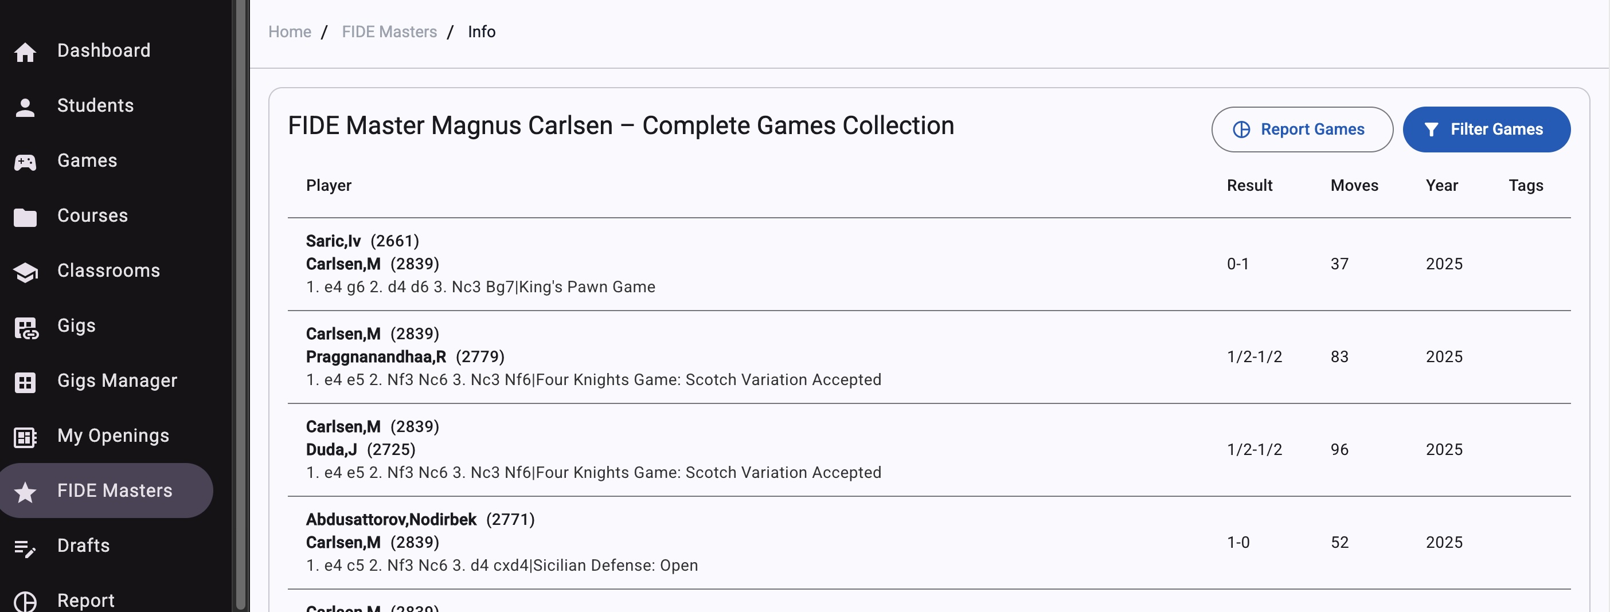Click the Gigs icon in sidebar
1610x612 pixels.
pos(25,327)
